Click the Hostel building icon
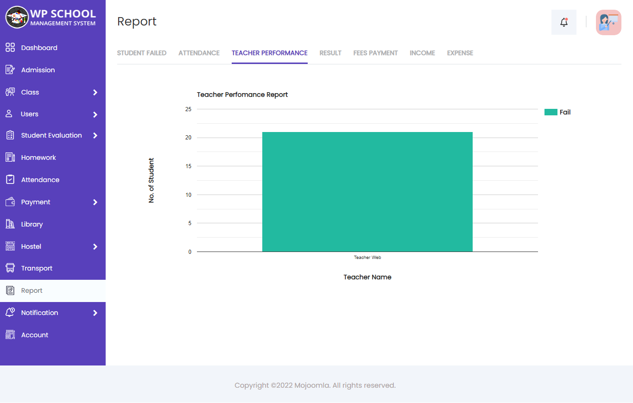This screenshot has height=403, width=633. (10, 246)
